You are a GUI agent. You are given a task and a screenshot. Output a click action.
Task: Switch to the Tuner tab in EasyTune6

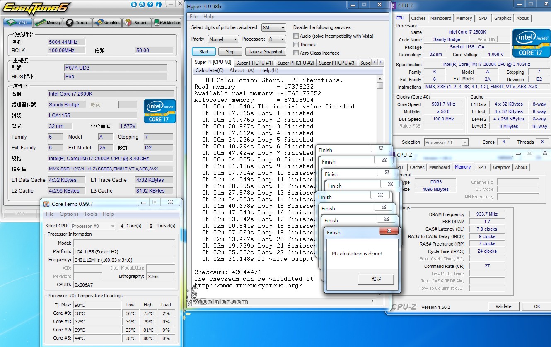pyautogui.click(x=77, y=22)
